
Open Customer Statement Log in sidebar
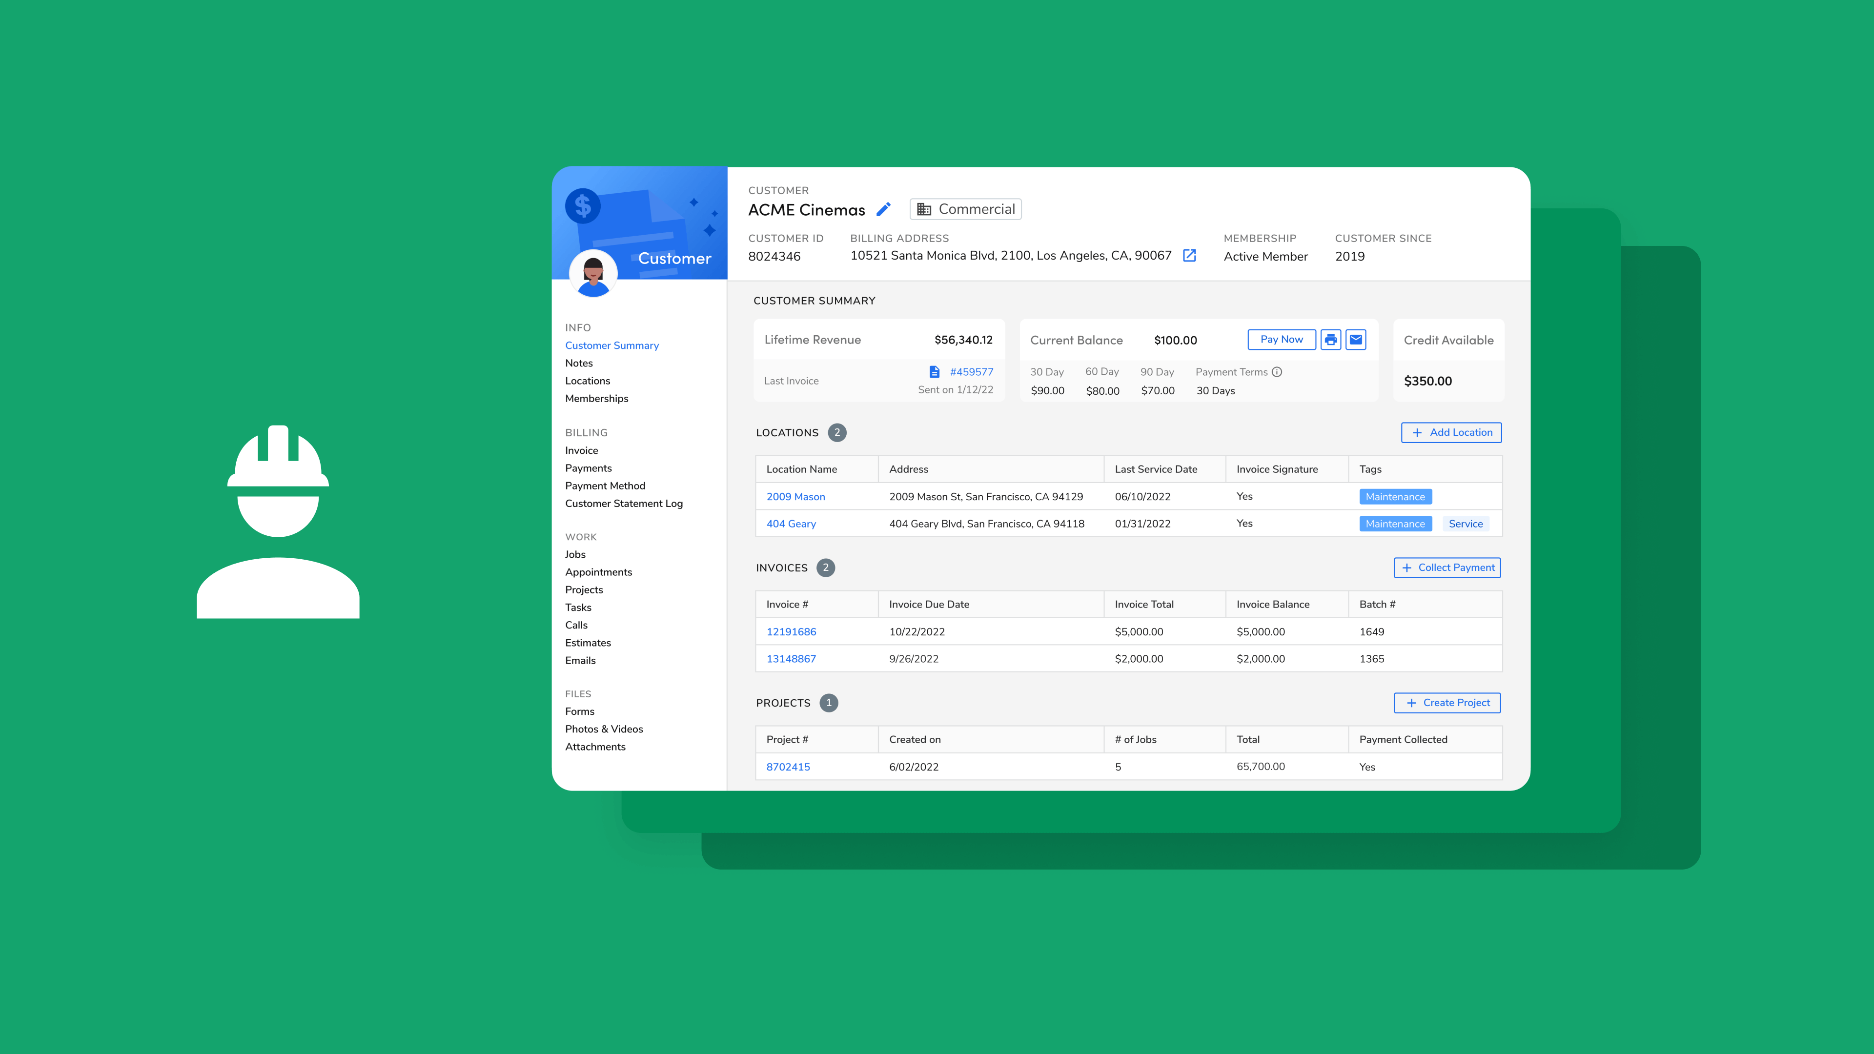[624, 504]
